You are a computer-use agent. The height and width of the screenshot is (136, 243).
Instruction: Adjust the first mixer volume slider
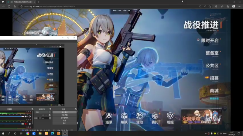12,116
